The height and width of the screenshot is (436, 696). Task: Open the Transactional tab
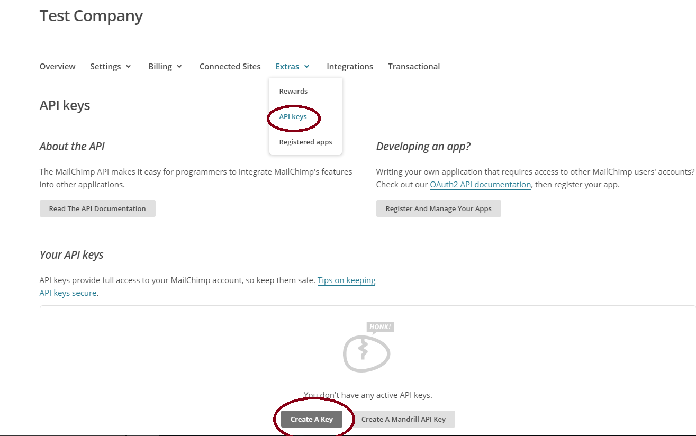click(414, 66)
